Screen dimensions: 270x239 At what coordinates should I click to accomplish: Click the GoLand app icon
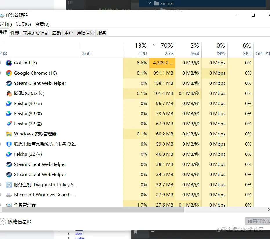9,63
